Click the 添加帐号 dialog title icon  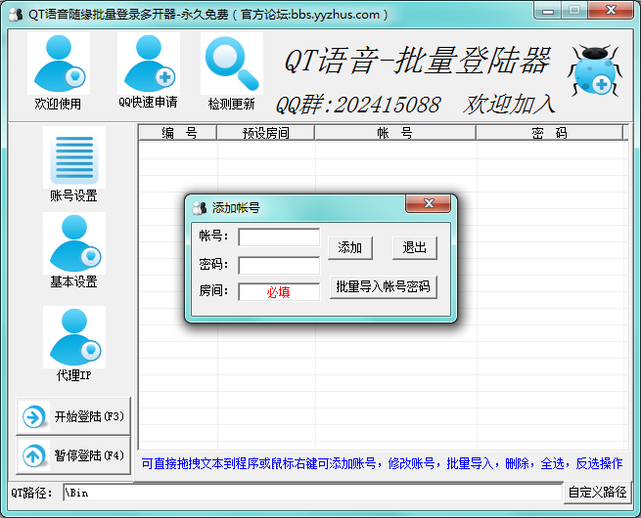[x=200, y=208]
